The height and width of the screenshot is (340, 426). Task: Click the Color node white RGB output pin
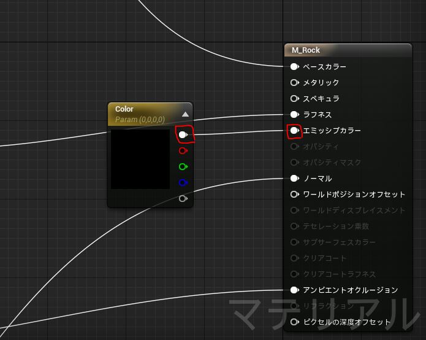click(x=183, y=134)
